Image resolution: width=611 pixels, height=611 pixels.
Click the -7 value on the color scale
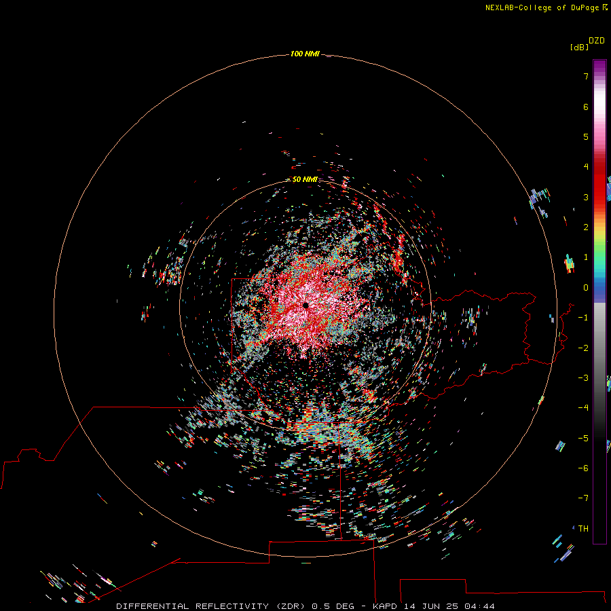pyautogui.click(x=583, y=498)
